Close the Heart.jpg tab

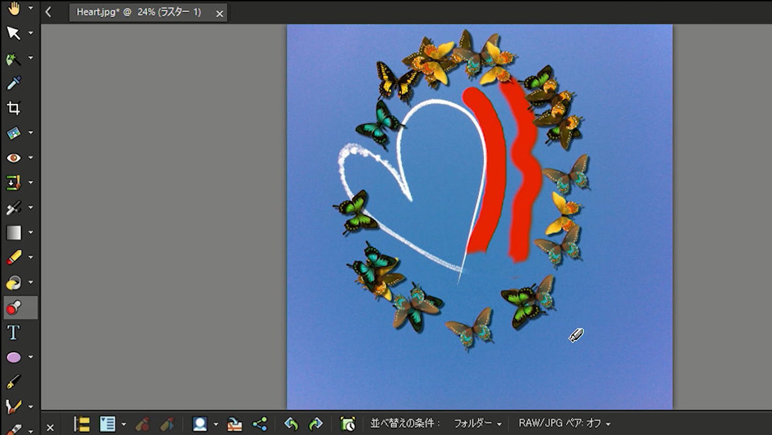pos(220,14)
